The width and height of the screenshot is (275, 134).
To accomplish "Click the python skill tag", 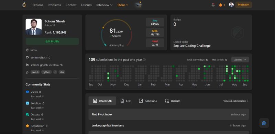I will 46,72.
